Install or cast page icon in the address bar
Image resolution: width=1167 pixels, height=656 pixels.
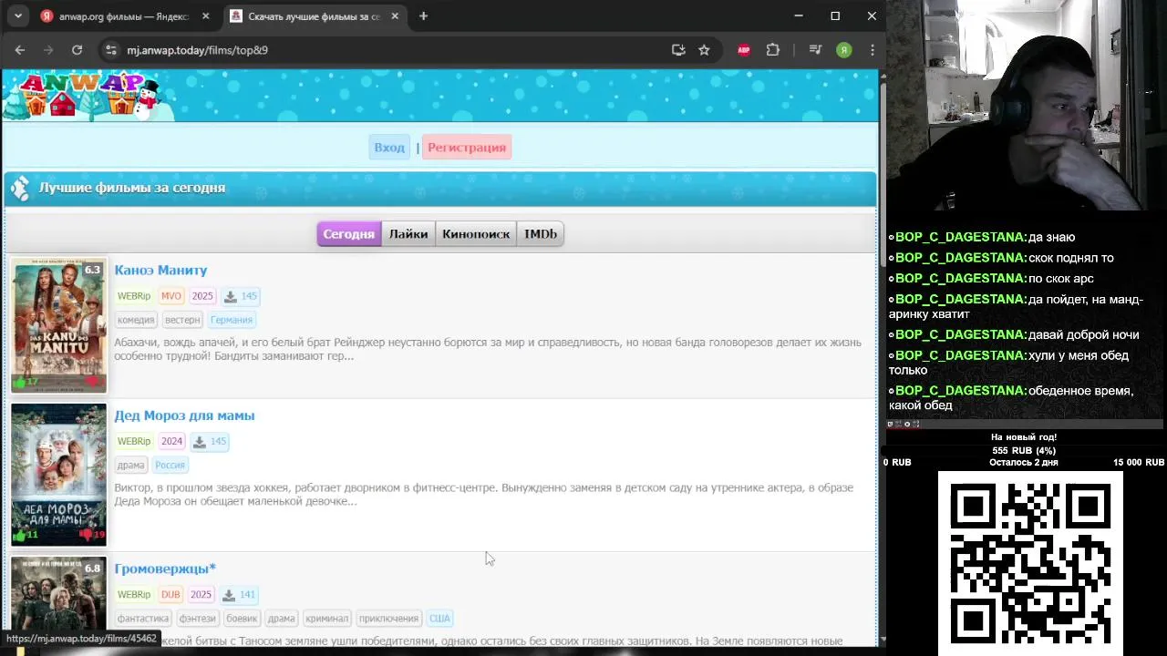(x=678, y=50)
